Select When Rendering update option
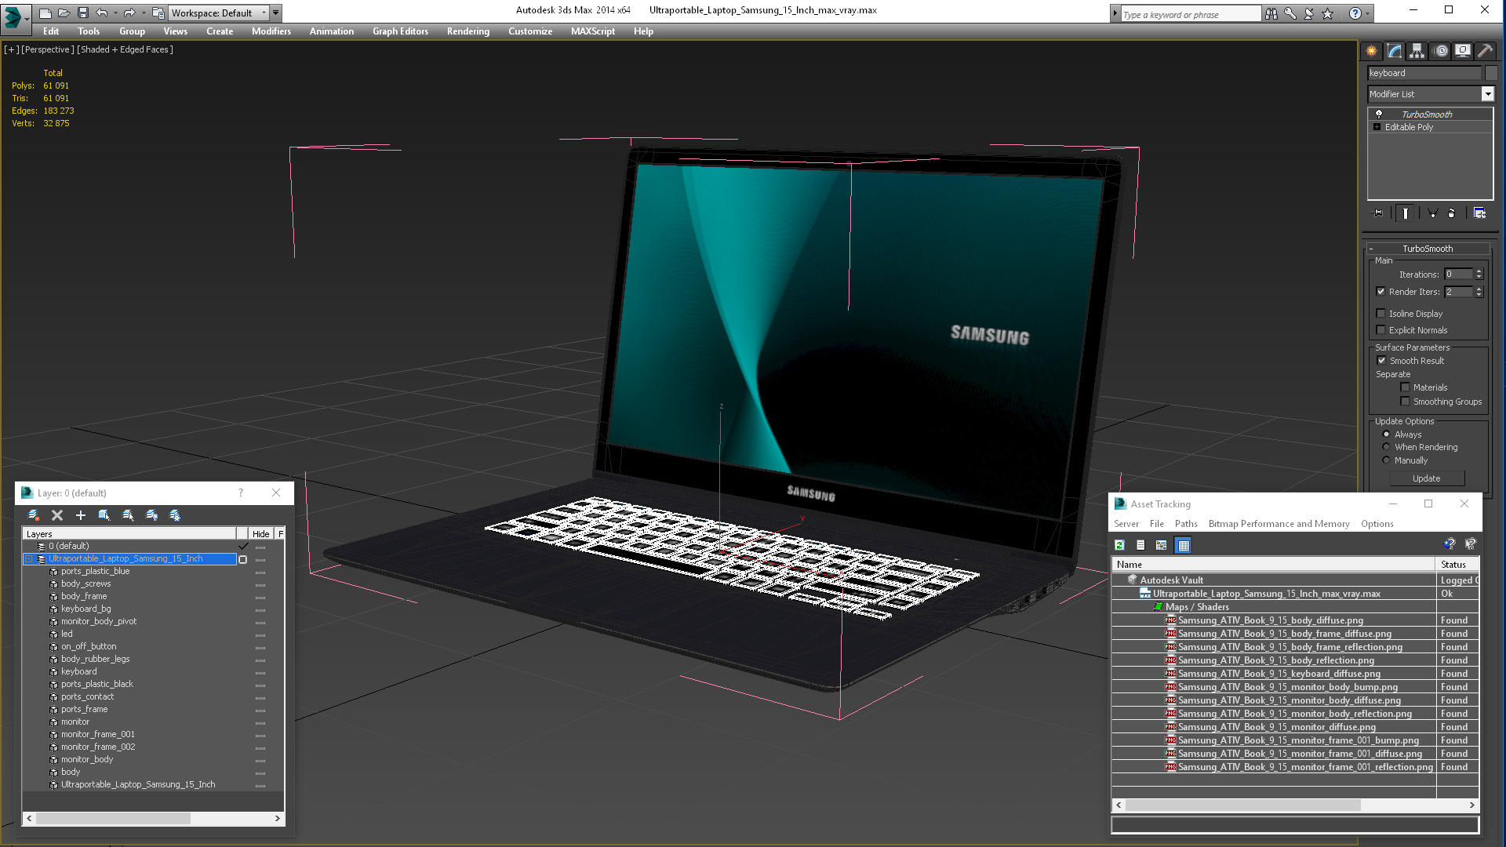Screen dimensions: 1506x847 pos(1386,447)
